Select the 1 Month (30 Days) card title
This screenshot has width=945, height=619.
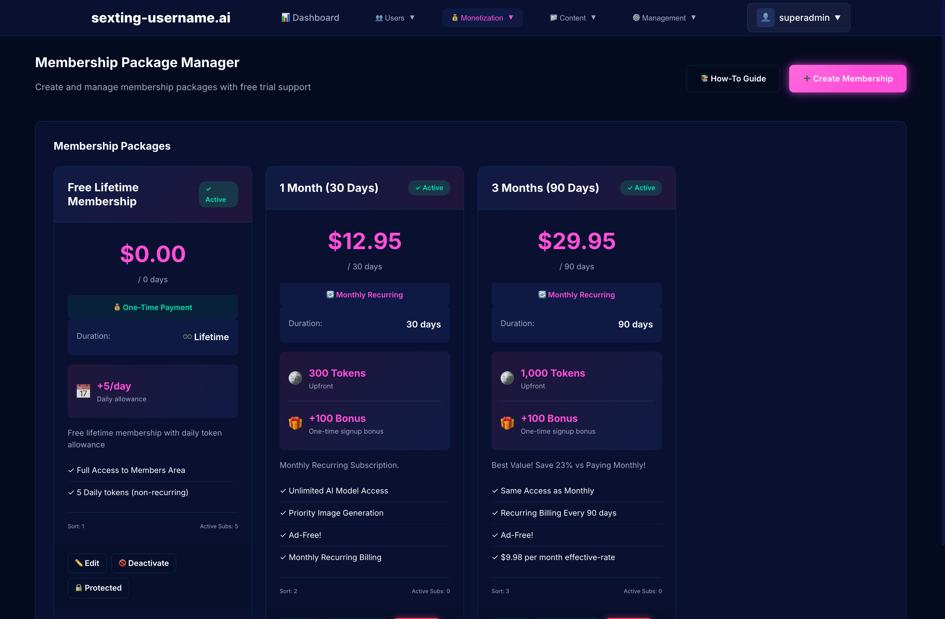pyautogui.click(x=329, y=188)
